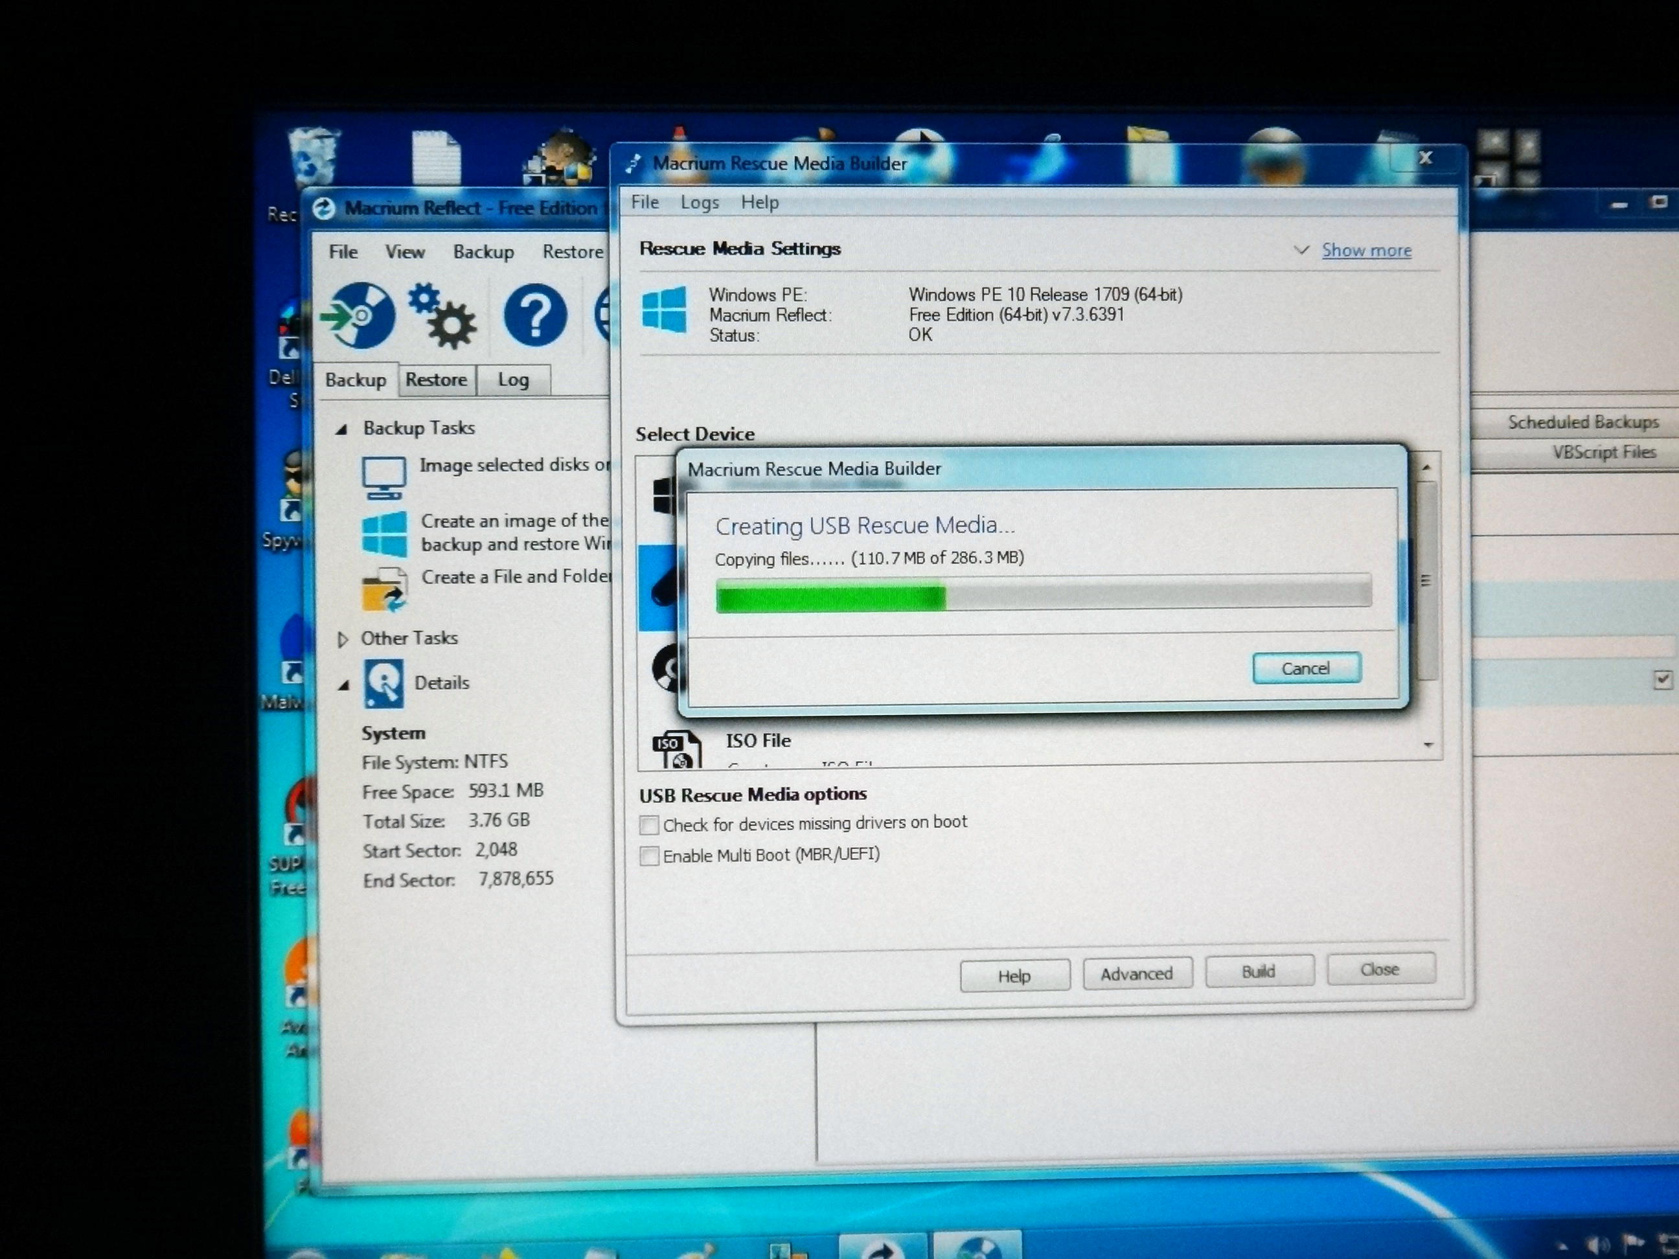Screen dimensions: 1679x1259
Task: Open the Help menu in Rescue Media Builder
Action: [760, 203]
